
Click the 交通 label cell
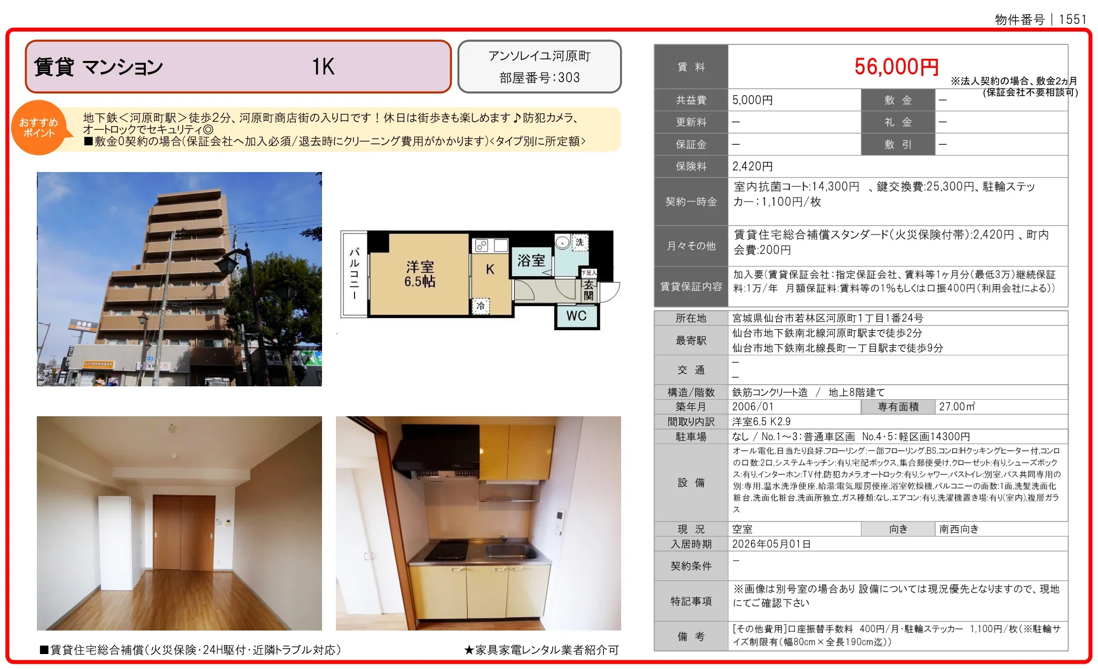pos(691,370)
